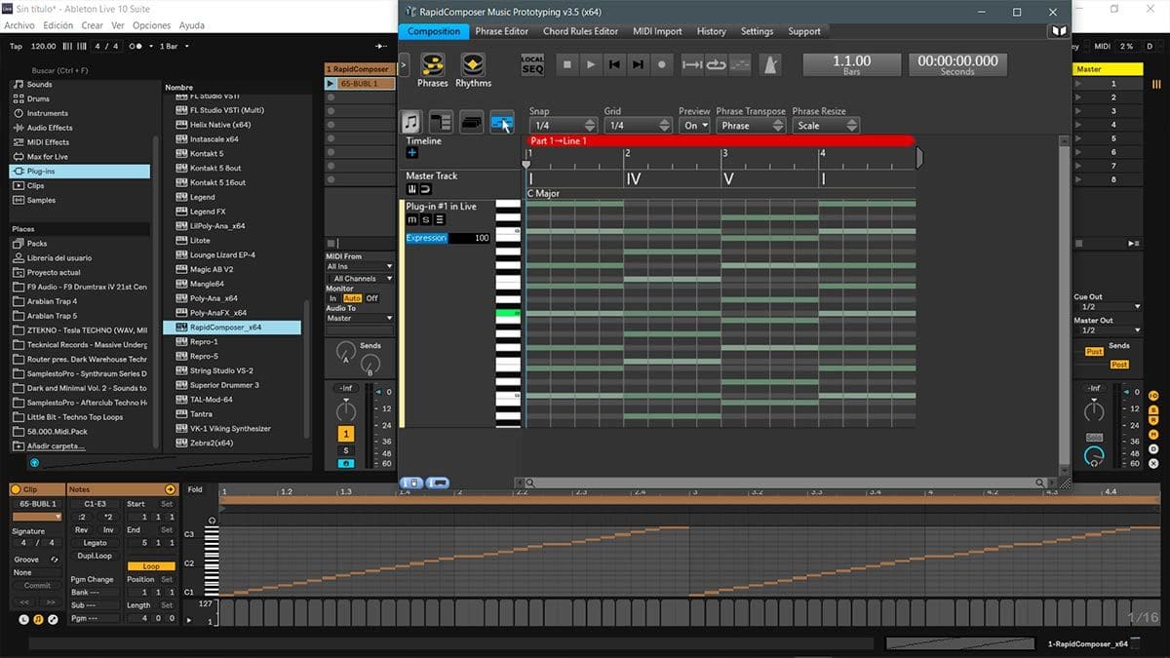
Task: Select the track list view icon
Action: [x=441, y=123]
